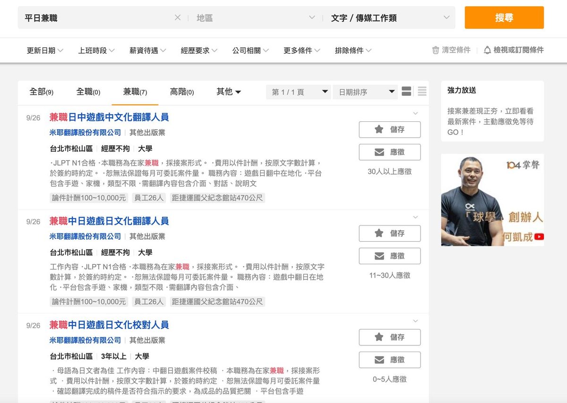
Task: Clear the keyword field with the X icon
Action: tap(178, 18)
